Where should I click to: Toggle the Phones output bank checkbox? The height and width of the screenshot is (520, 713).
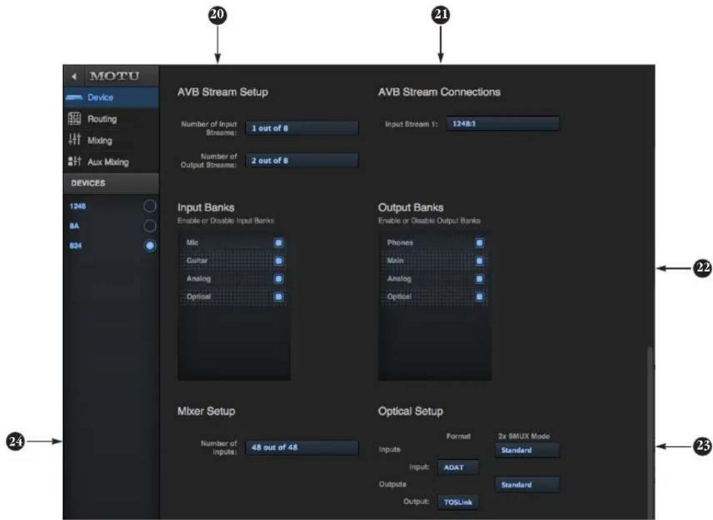click(x=479, y=243)
